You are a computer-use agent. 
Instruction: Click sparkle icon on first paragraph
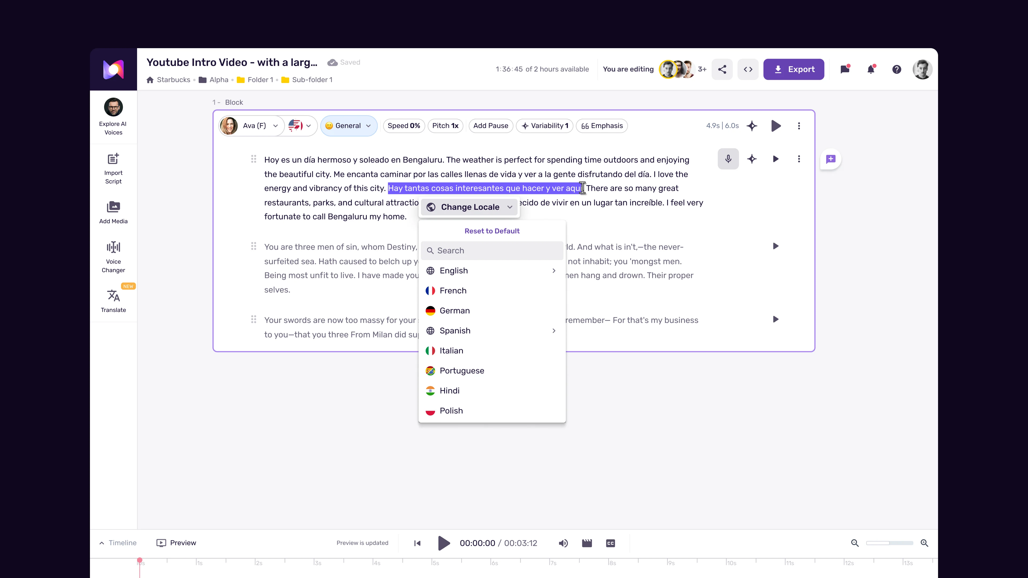point(752,159)
